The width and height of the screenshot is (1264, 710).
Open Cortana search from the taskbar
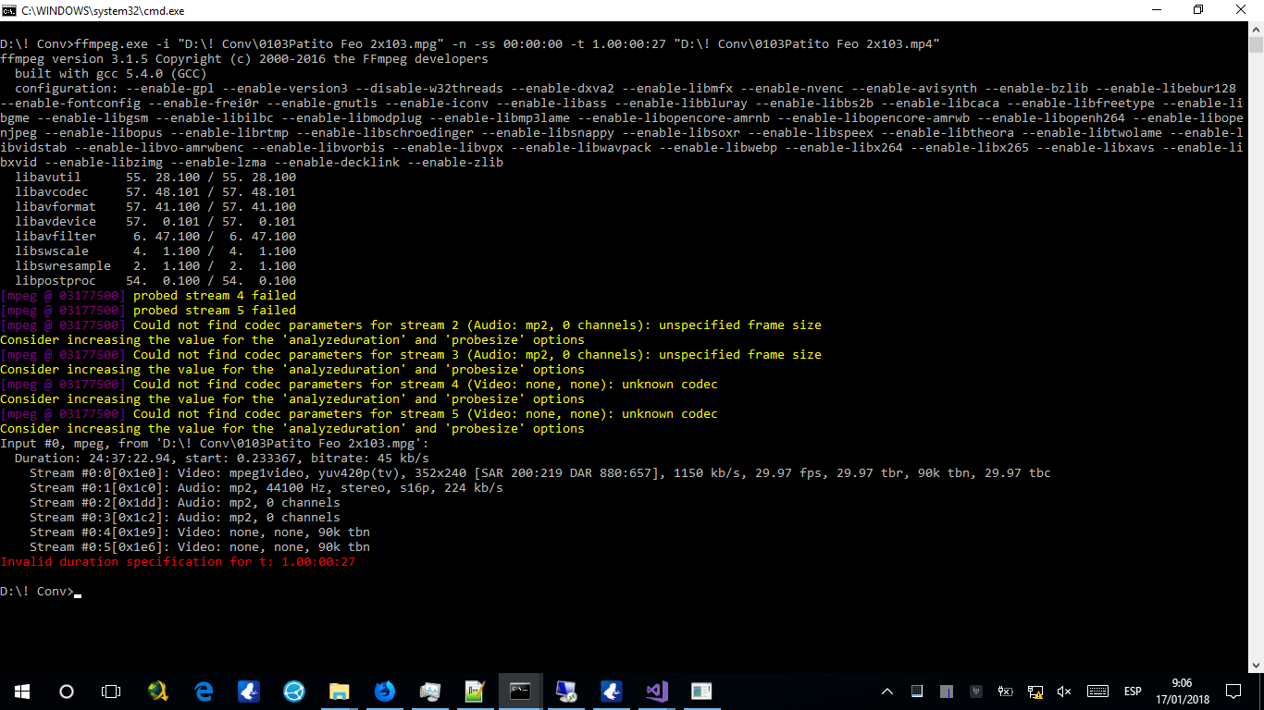click(65, 691)
